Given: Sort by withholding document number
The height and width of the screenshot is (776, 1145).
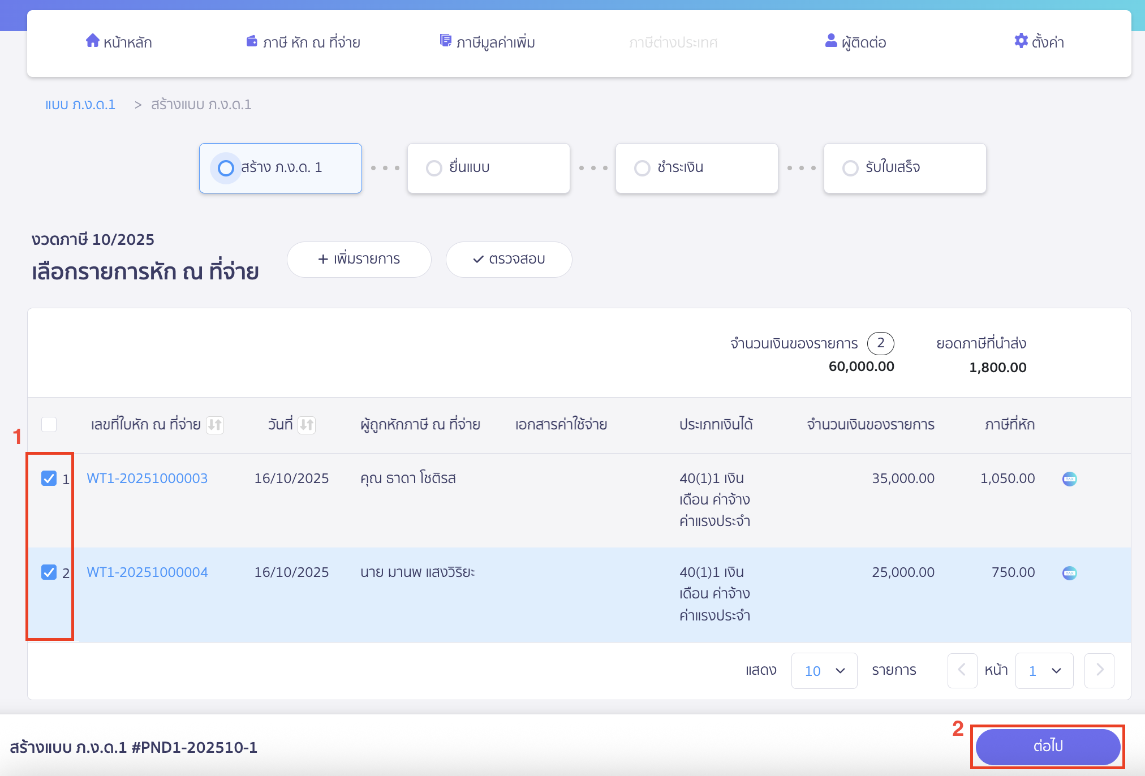Looking at the screenshot, I should click(x=215, y=425).
